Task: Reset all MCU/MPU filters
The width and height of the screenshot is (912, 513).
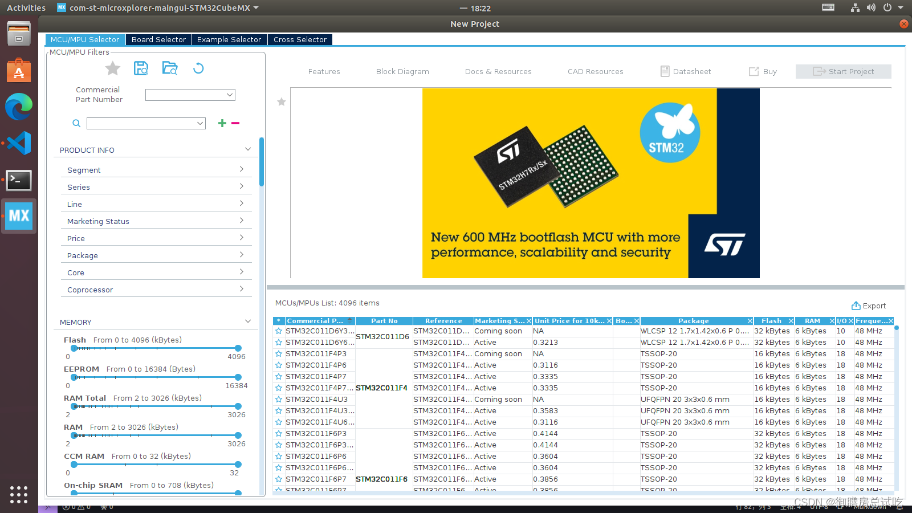Action: [x=198, y=68]
